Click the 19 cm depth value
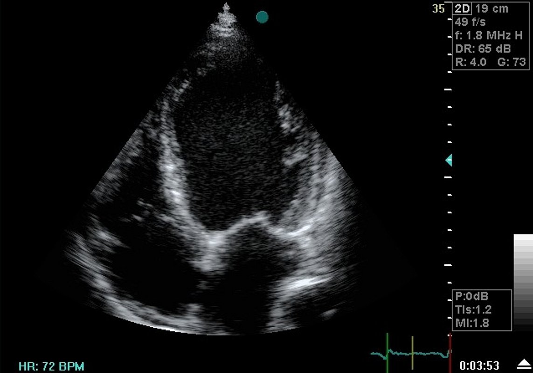Viewport: 533px width, 373px height. pos(491,9)
